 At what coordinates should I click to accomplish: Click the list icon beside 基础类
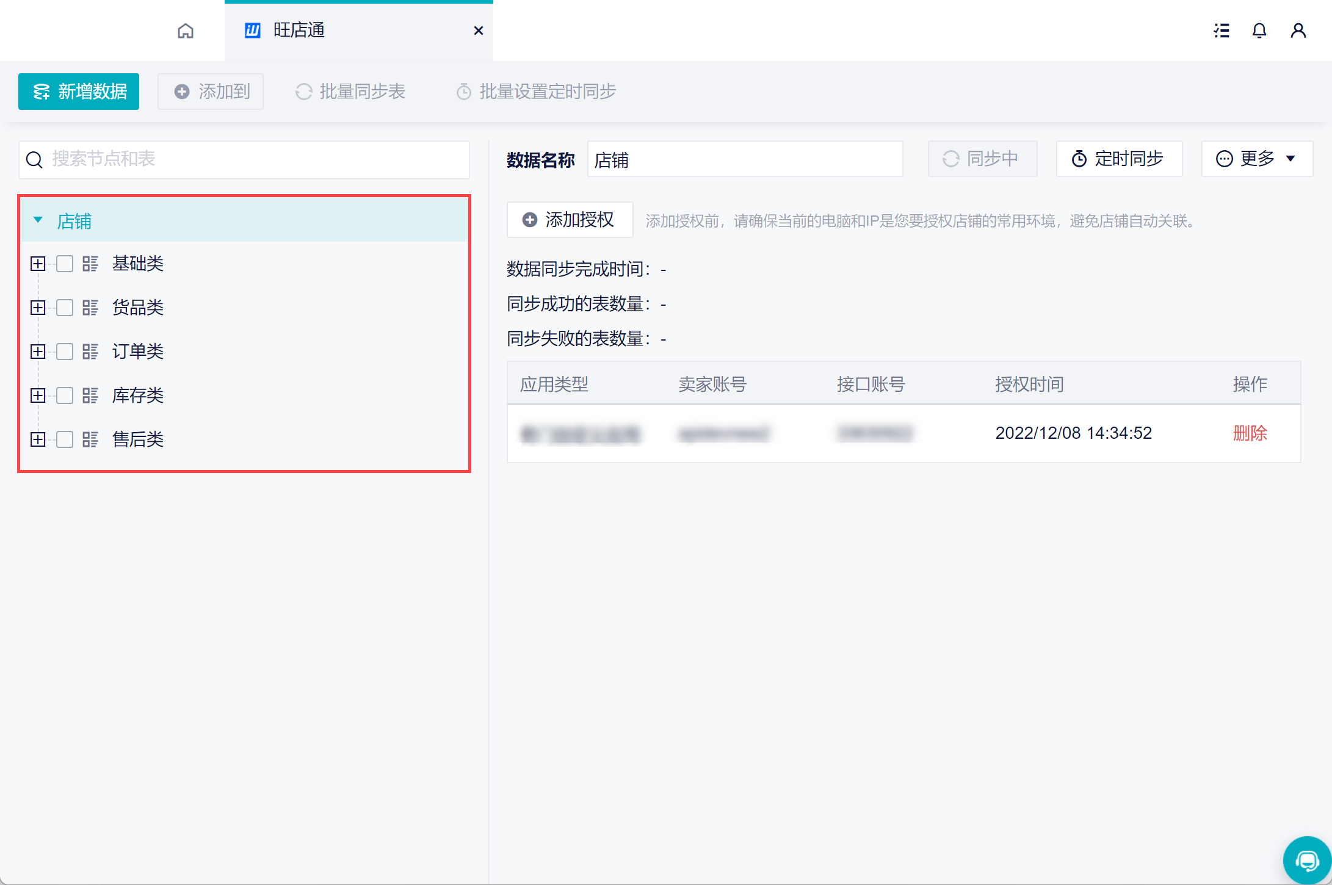(x=90, y=264)
